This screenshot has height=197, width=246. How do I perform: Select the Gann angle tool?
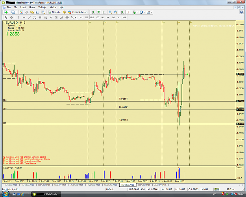pyautogui.click(x=62, y=17)
